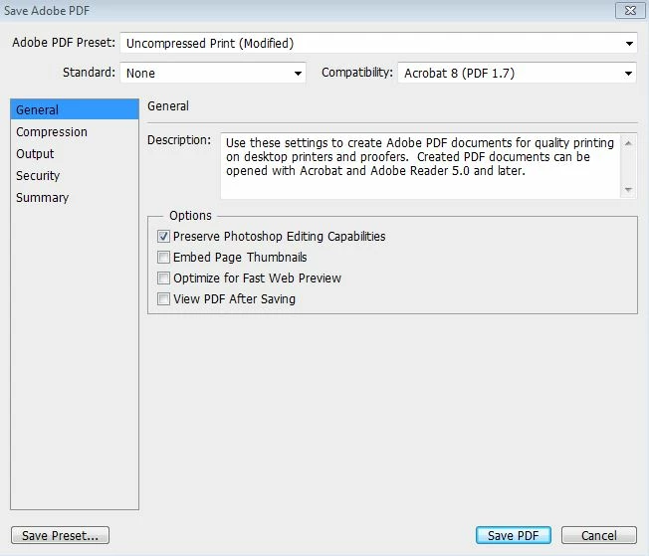Switch to the Compression section
Image resolution: width=649 pixels, height=556 pixels.
(x=75, y=132)
